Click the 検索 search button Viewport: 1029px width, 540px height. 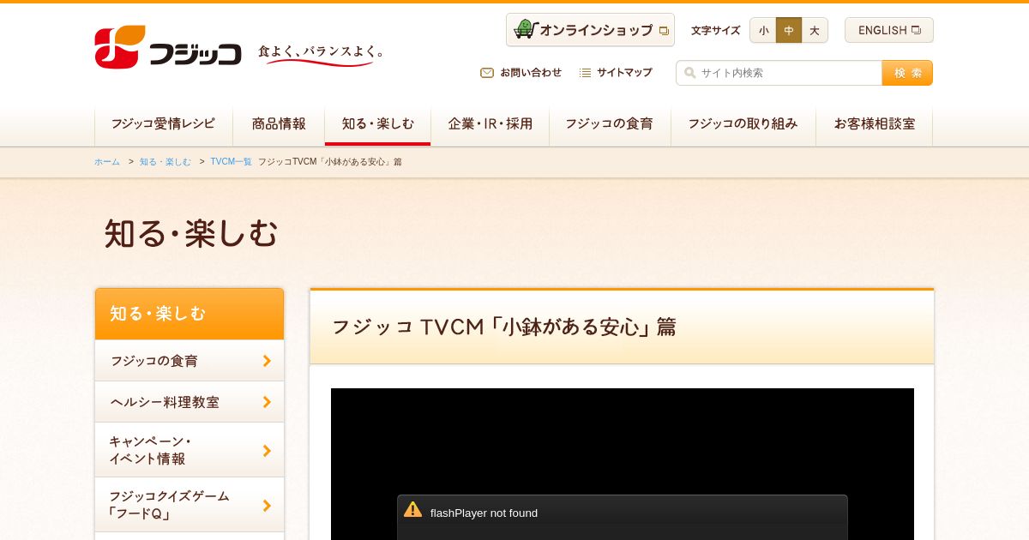[x=907, y=73]
